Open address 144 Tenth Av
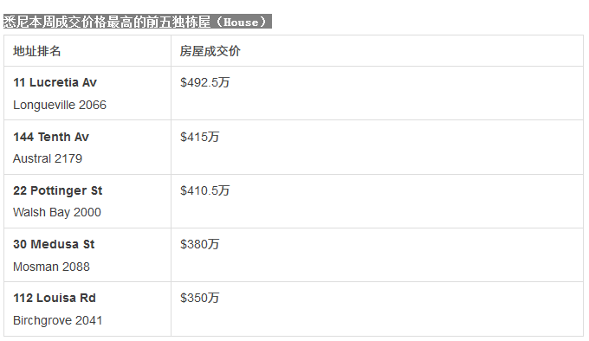 tap(51, 137)
